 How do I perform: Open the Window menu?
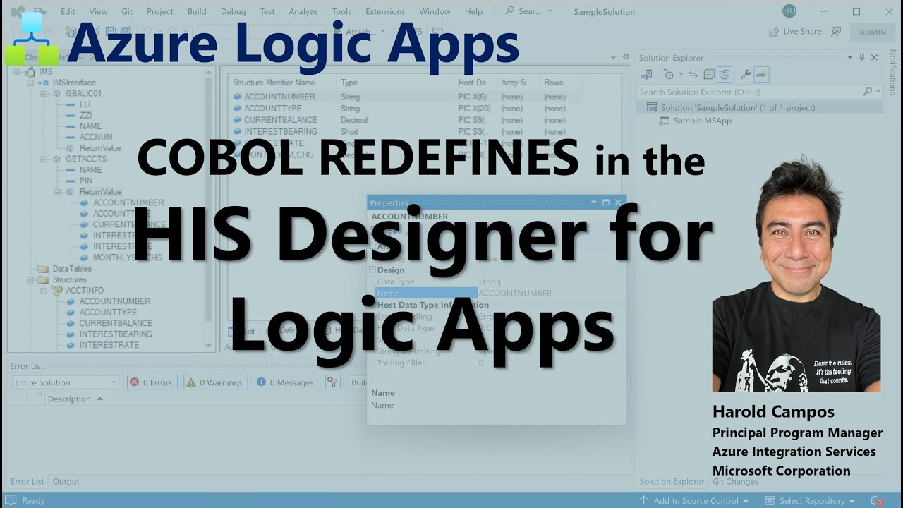tap(435, 11)
